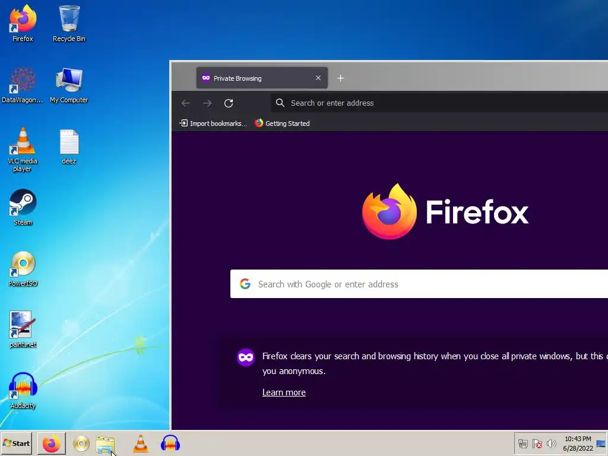
Task: Click Import bookmarks in the bookmarks toolbar
Action: coord(213,123)
